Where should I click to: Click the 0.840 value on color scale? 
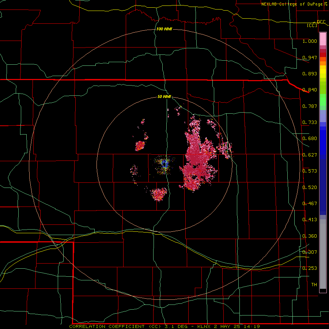pos(310,90)
